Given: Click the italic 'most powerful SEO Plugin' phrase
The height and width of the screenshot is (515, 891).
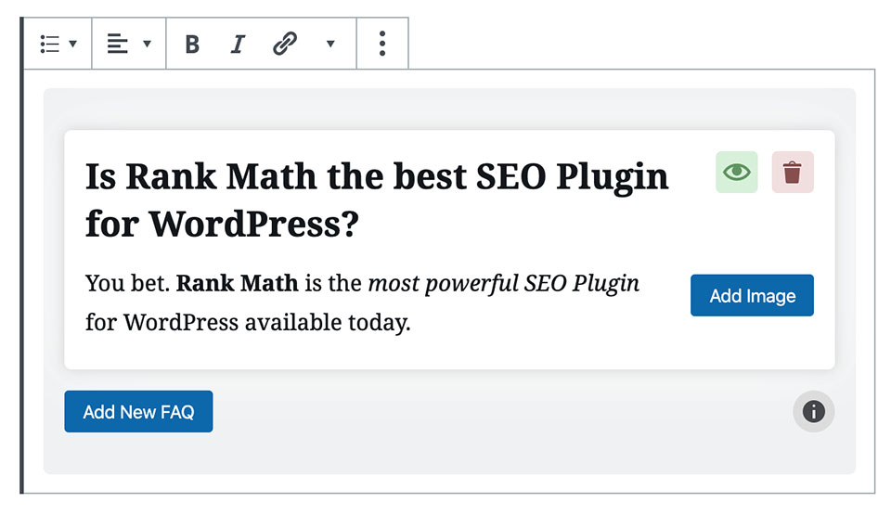Looking at the screenshot, I should coord(503,284).
